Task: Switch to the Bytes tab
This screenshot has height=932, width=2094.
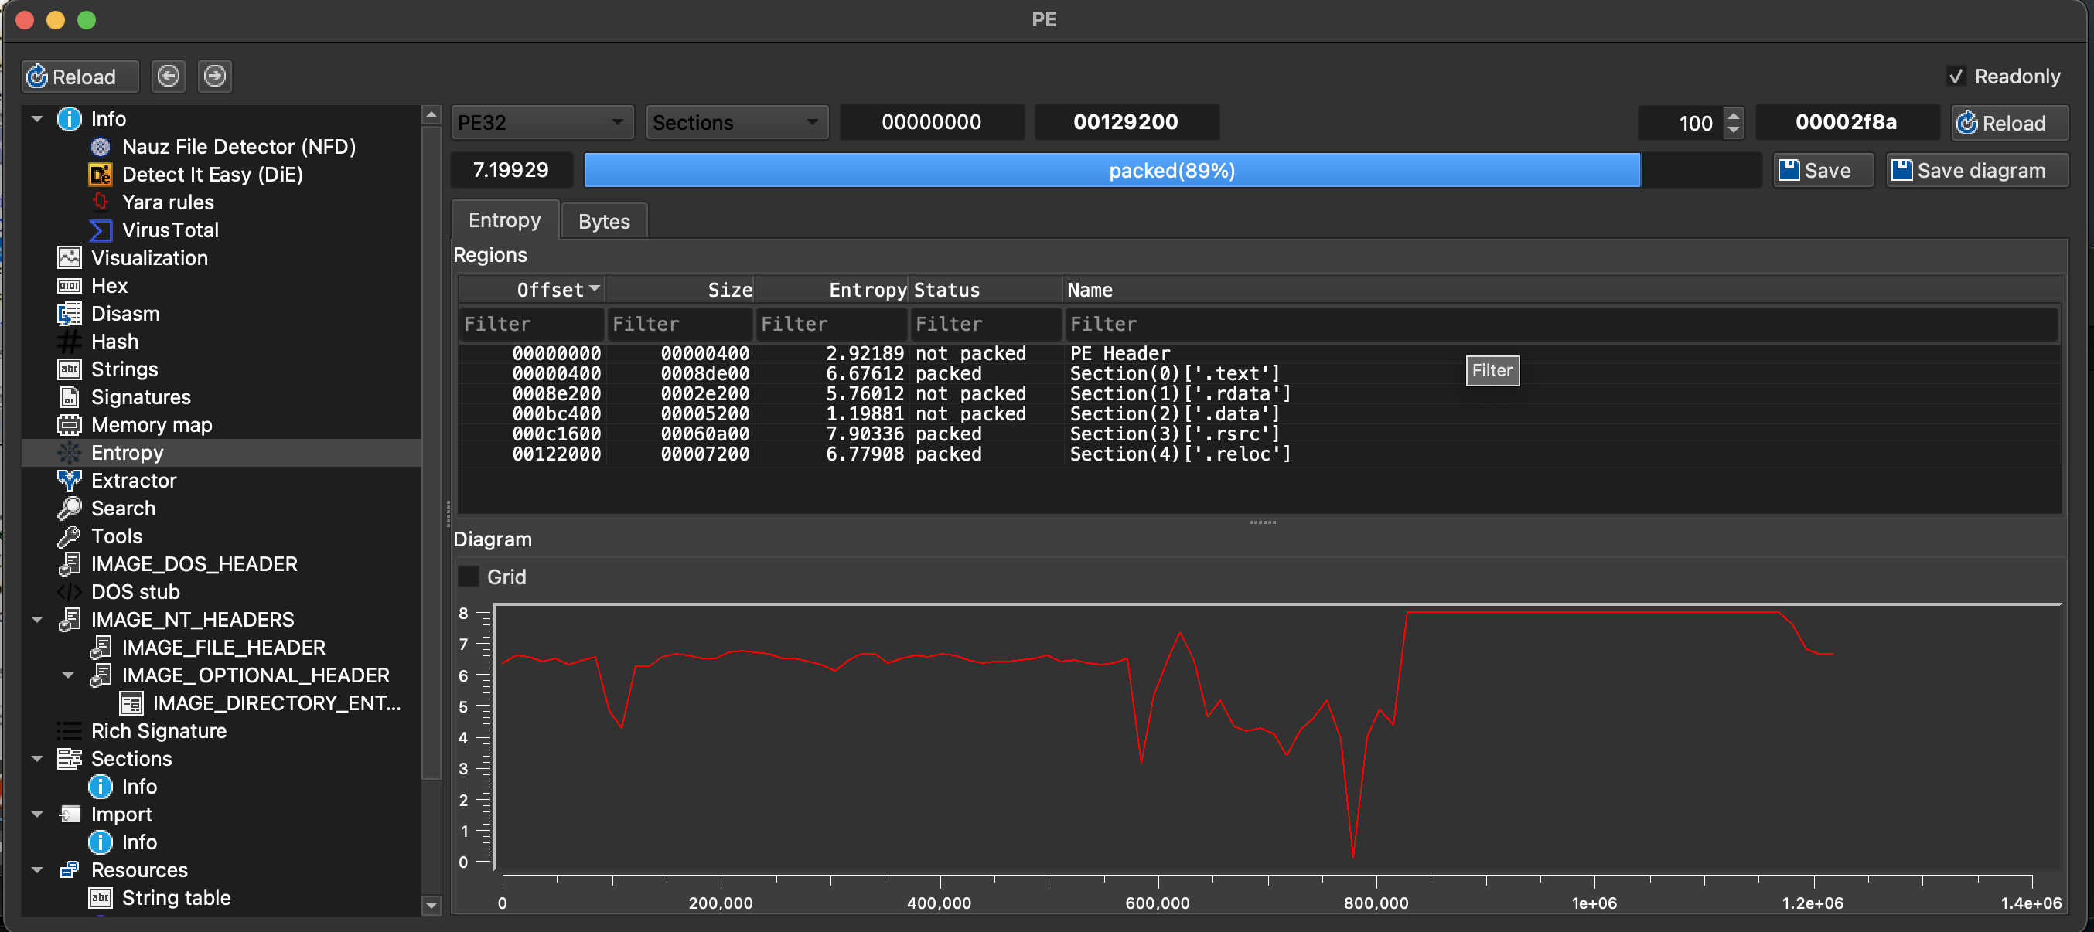Action: (604, 221)
